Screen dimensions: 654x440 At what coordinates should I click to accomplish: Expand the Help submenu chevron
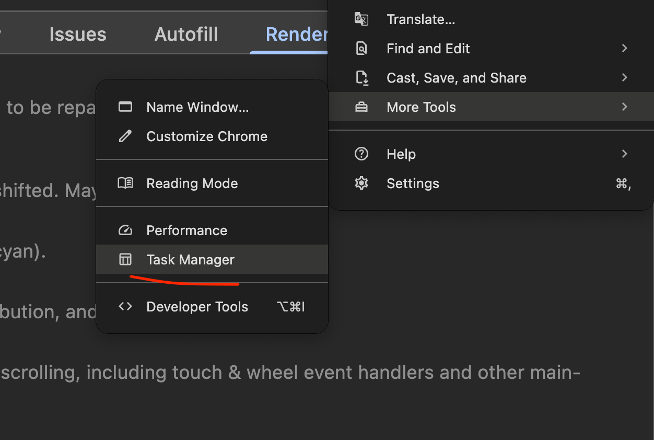point(624,154)
